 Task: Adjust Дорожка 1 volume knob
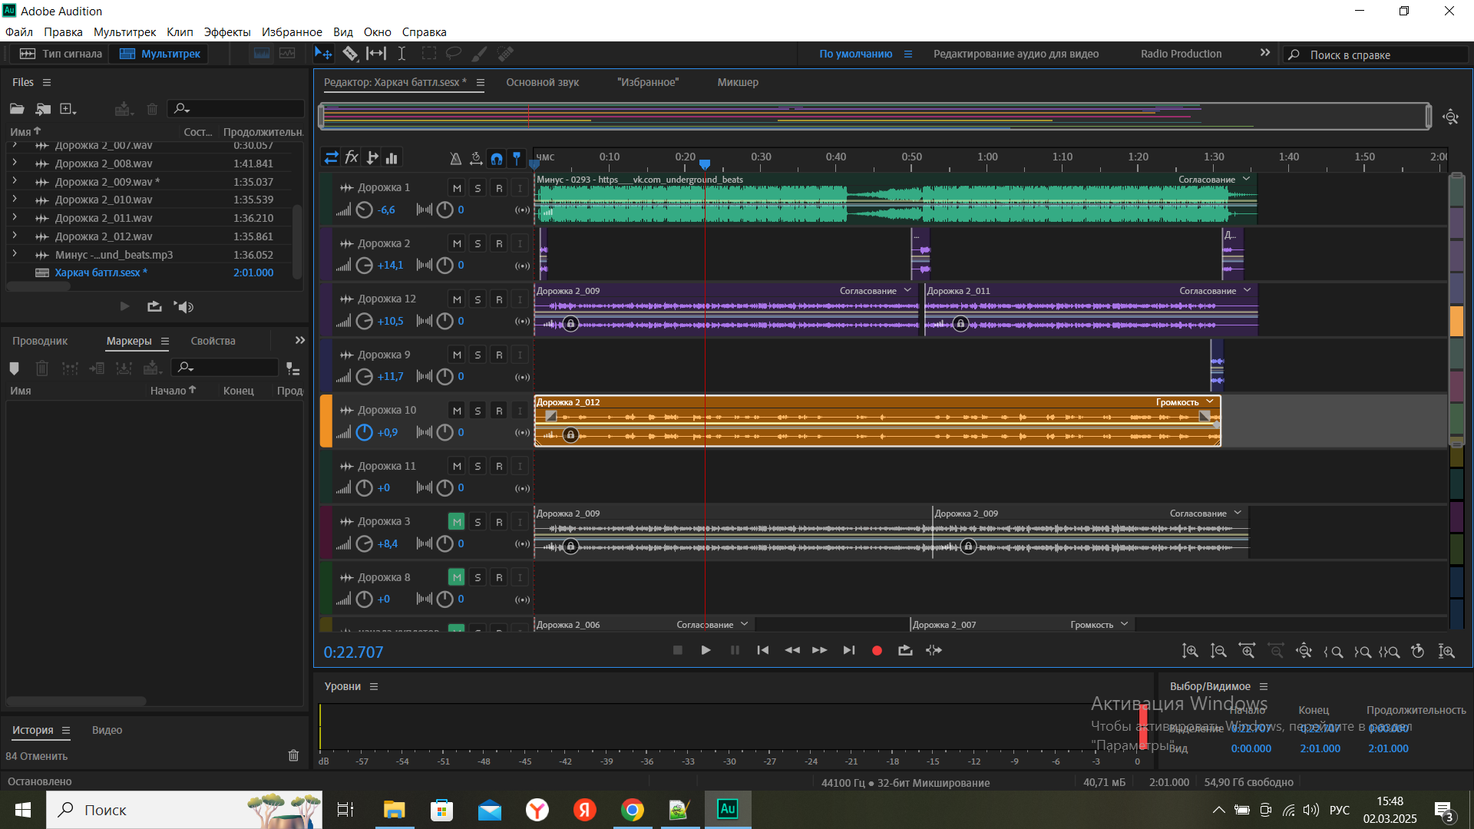click(x=365, y=210)
